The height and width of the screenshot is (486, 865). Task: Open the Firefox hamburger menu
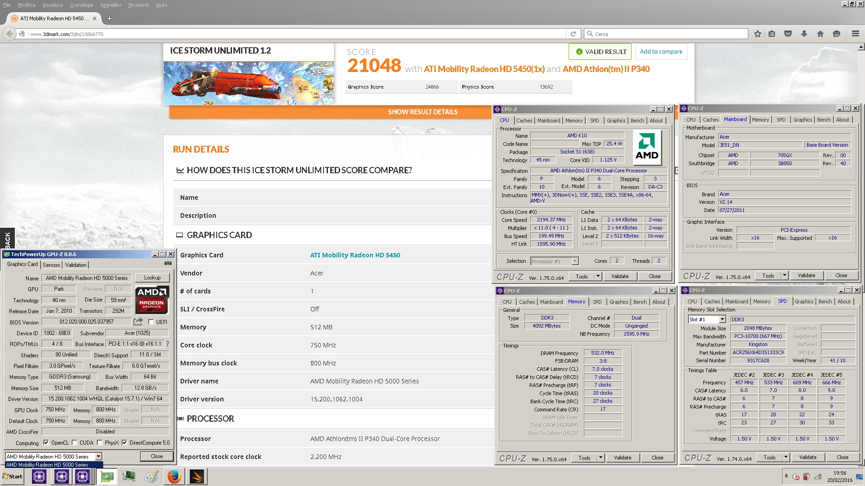[x=856, y=34]
